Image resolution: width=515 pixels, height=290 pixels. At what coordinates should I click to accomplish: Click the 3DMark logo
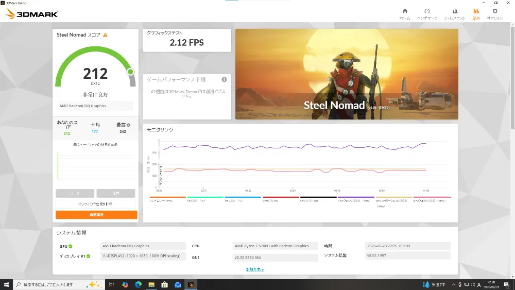pyautogui.click(x=31, y=14)
